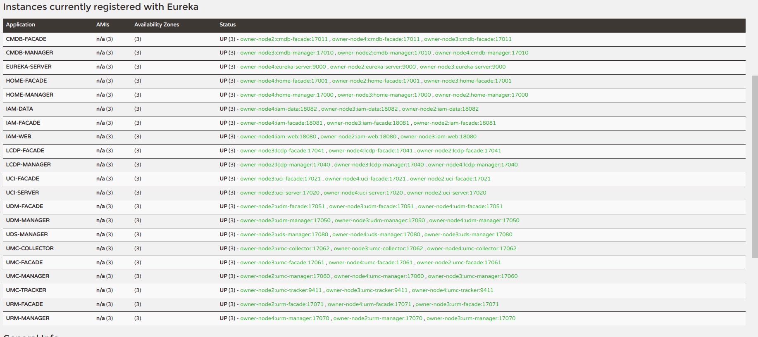
Task: Open owner-node4:umc-facade:17061 link
Action: [x=371, y=263]
